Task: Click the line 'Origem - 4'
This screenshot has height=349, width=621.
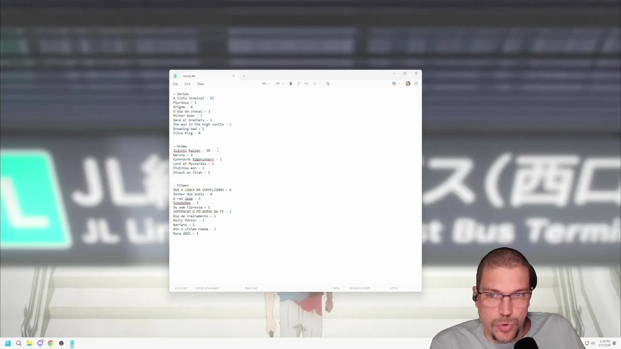Action: pos(183,107)
